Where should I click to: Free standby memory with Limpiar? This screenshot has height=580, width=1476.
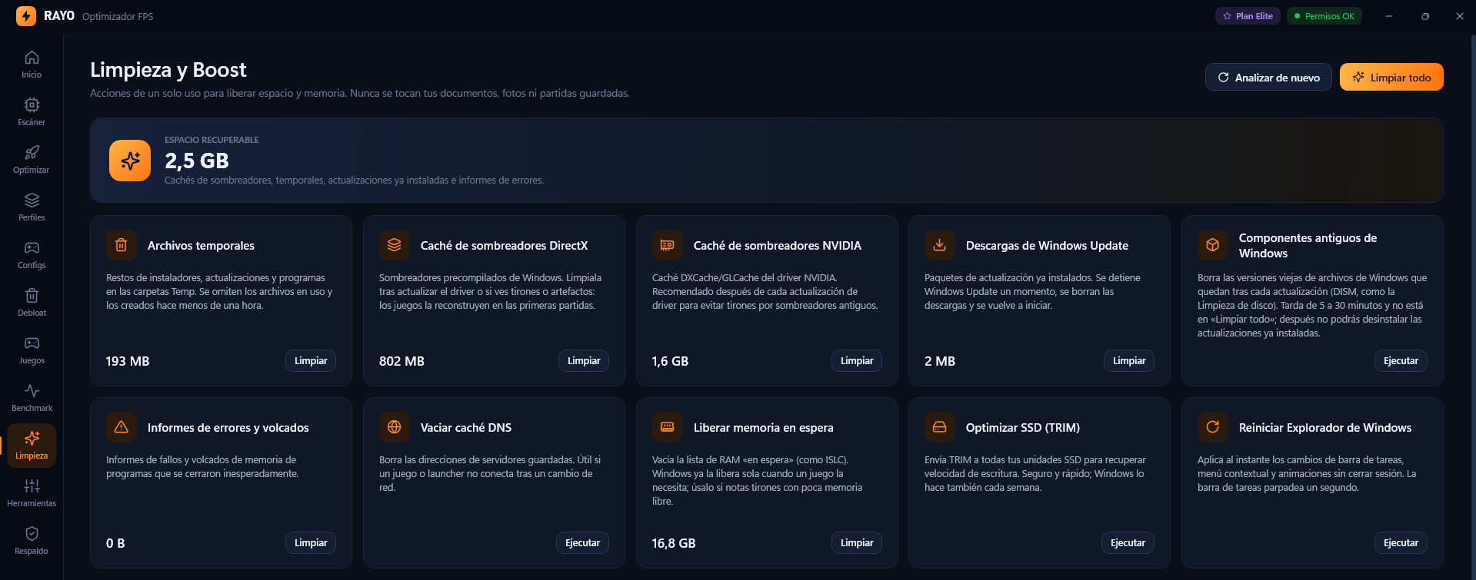coord(857,543)
